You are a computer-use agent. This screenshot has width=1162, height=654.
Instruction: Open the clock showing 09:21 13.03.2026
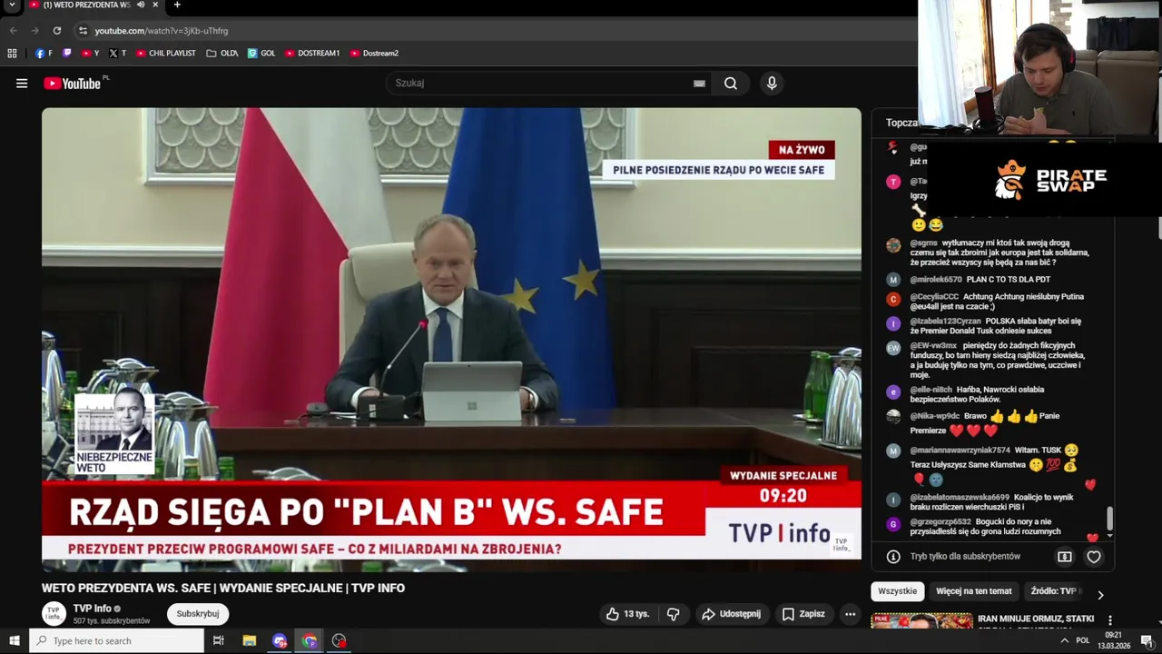coord(1113,641)
